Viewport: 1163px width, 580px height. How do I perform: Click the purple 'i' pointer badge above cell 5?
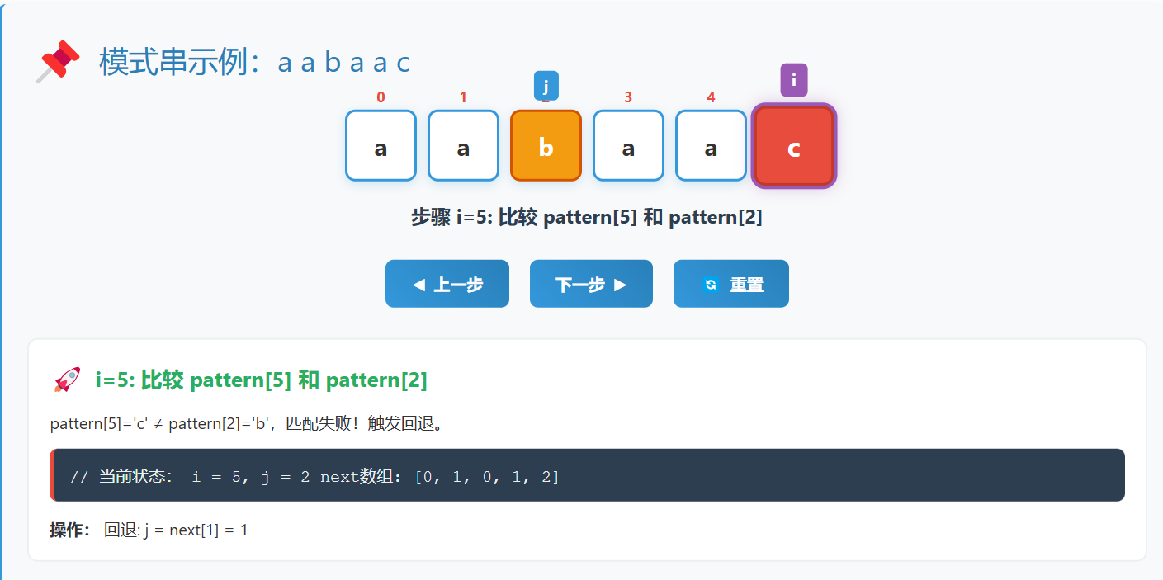click(x=793, y=80)
